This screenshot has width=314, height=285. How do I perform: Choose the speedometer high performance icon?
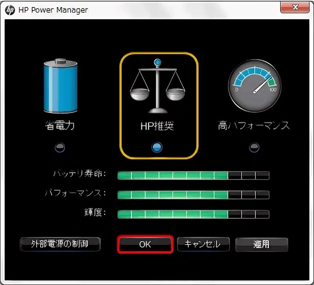point(255,86)
